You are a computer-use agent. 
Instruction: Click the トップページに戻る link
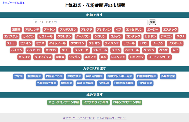(14, 3)
